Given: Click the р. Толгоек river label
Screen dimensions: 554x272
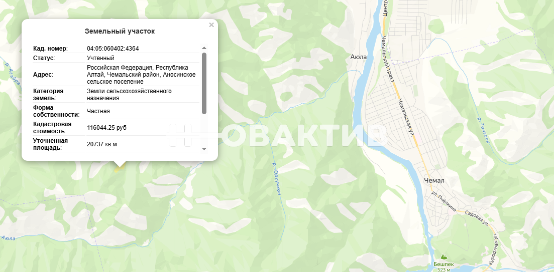Looking at the screenshot, I should tap(482, 130).
